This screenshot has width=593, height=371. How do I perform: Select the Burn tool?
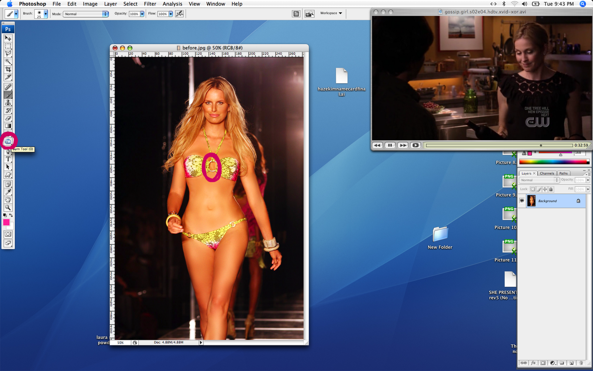[x=8, y=141]
